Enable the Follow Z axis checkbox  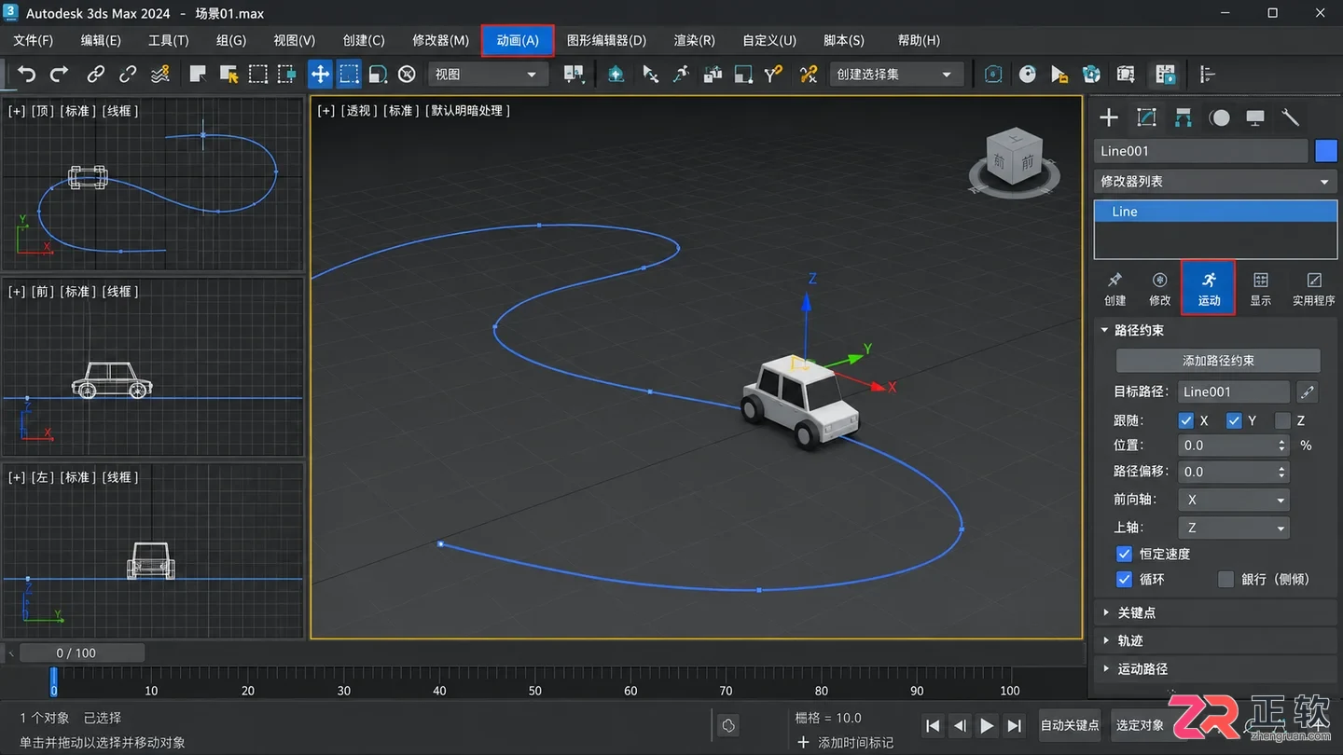[x=1282, y=420]
